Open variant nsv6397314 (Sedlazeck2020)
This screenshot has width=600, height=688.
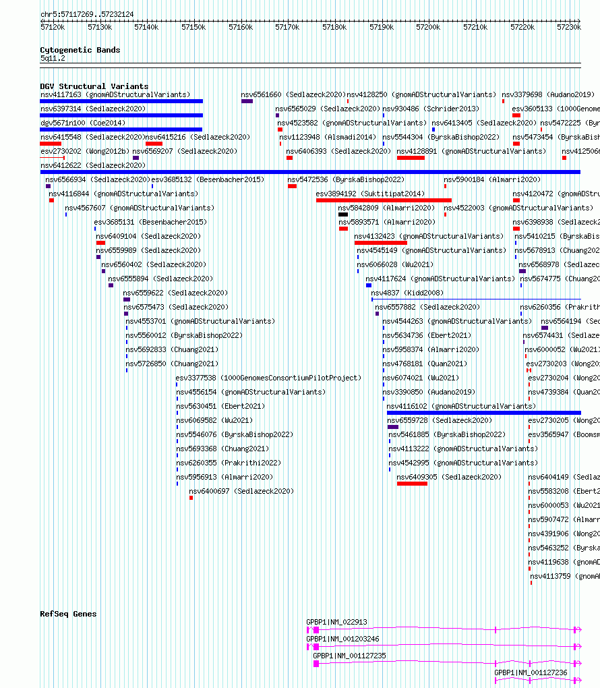click(x=93, y=109)
